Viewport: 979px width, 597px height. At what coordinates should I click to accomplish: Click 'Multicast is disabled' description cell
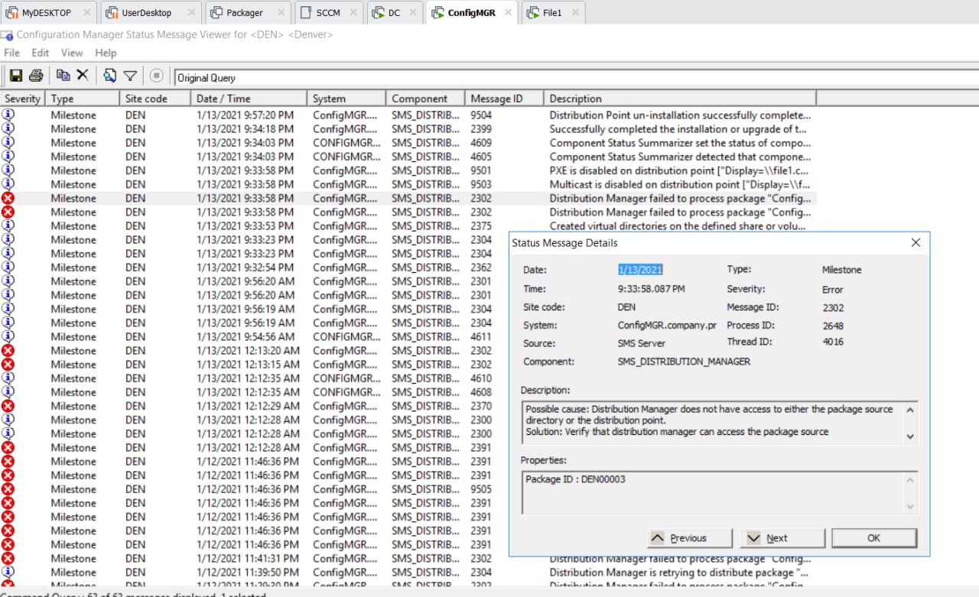[x=679, y=183]
